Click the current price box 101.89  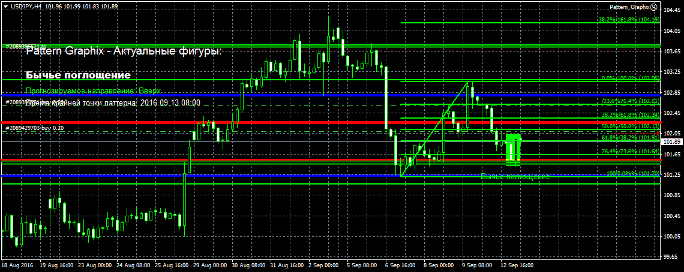click(x=672, y=142)
